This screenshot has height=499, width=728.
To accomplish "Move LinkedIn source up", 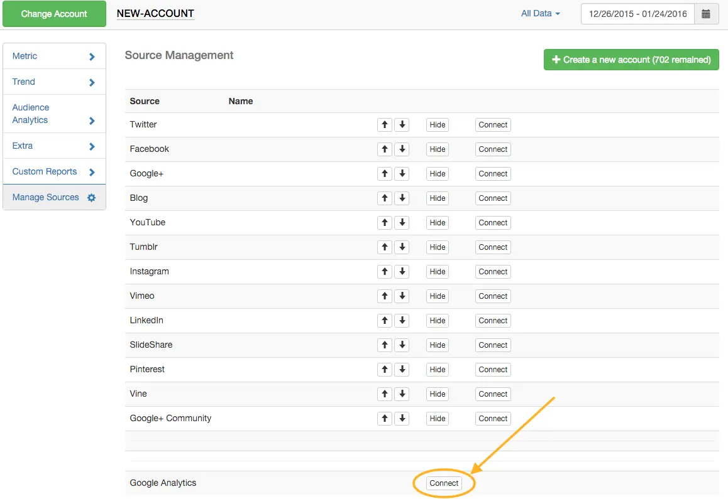I will [385, 321].
